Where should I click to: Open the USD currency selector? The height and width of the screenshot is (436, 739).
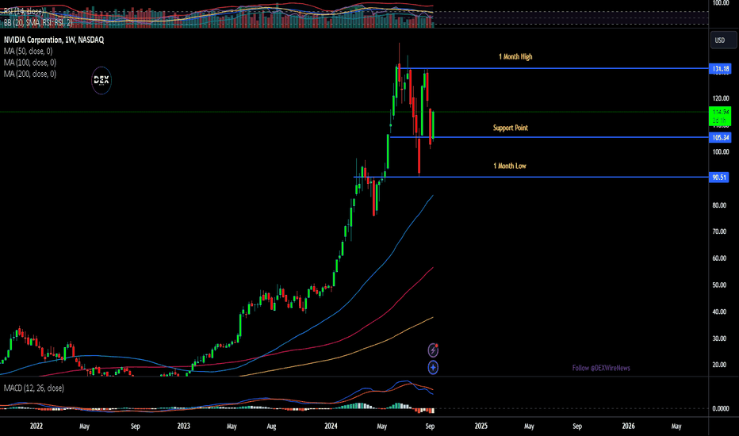click(723, 40)
